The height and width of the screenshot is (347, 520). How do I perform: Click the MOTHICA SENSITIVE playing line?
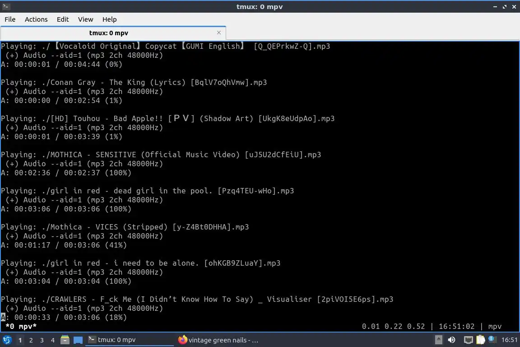[161, 155]
